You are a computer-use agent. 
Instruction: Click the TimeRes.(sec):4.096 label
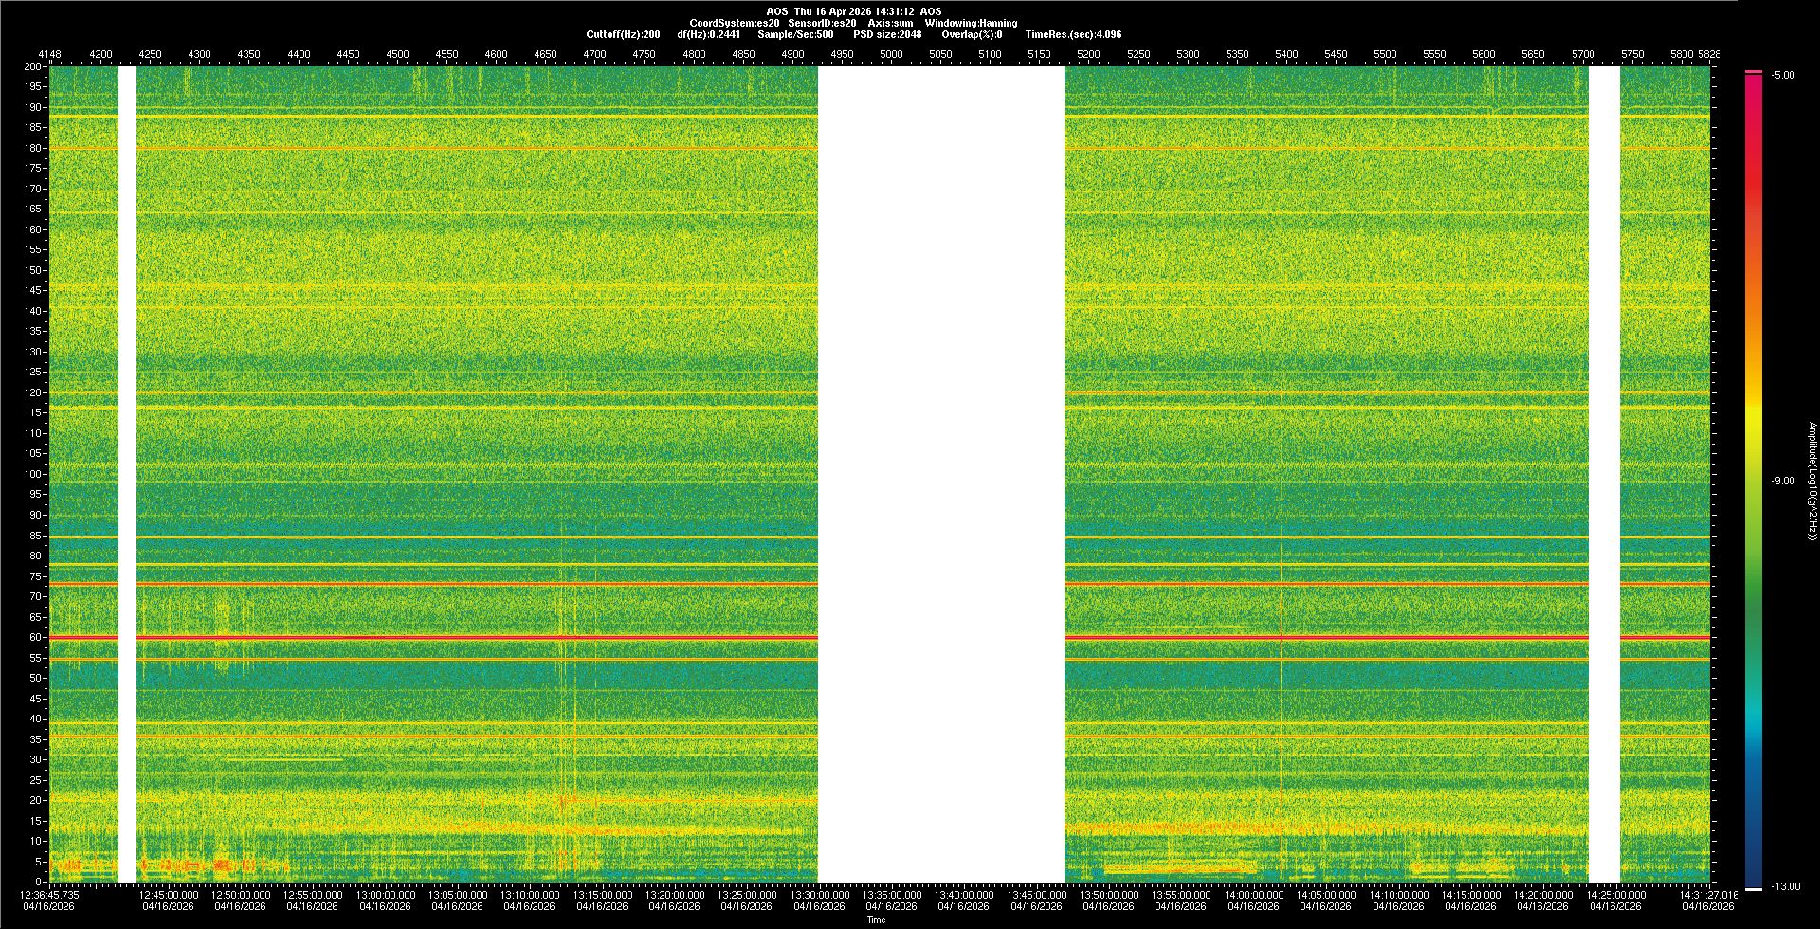1073,34
